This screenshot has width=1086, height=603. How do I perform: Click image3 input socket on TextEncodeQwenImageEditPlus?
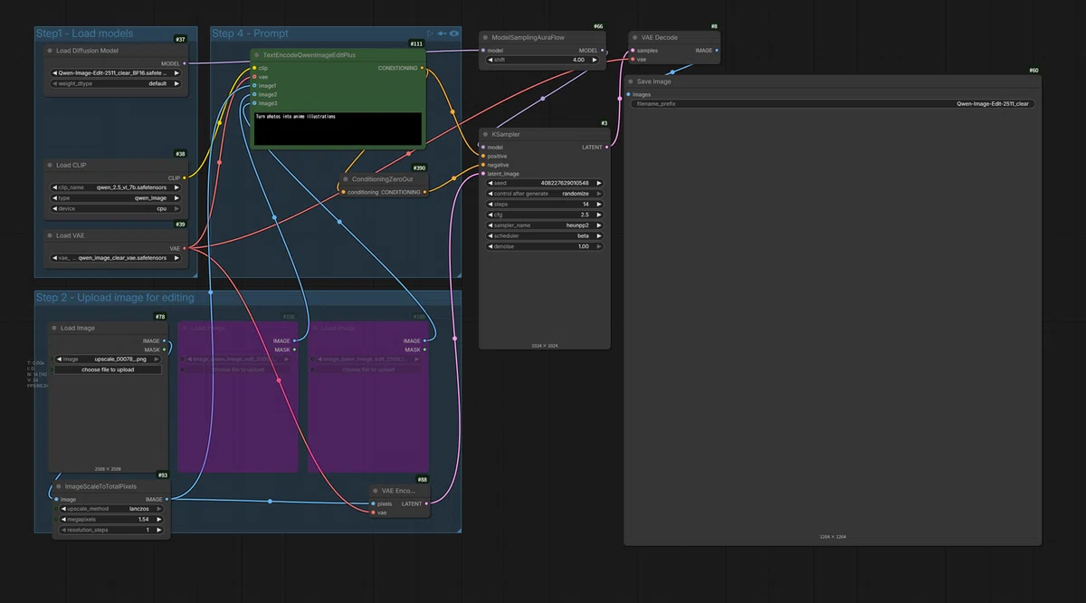coord(254,103)
